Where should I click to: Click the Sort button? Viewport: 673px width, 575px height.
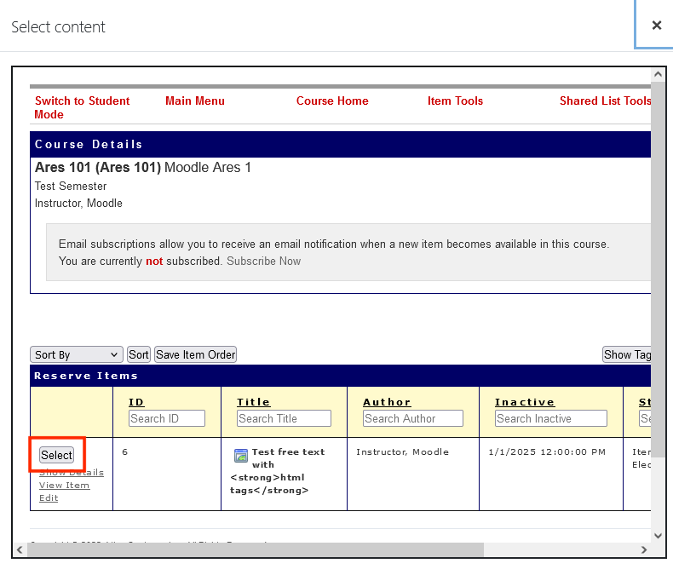tap(138, 354)
